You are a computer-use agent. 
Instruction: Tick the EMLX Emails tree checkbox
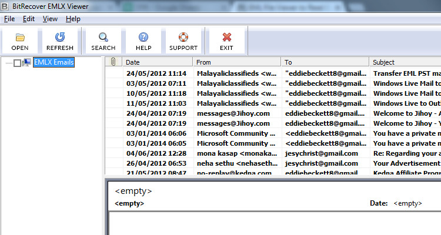[x=17, y=63]
